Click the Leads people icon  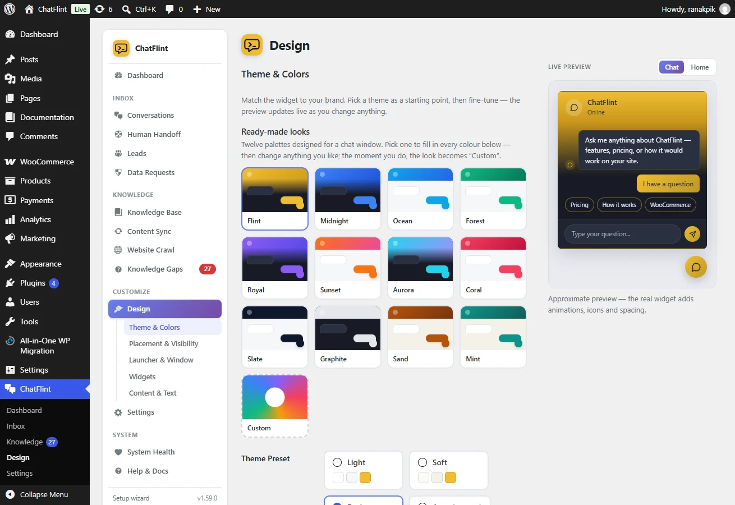coord(118,153)
